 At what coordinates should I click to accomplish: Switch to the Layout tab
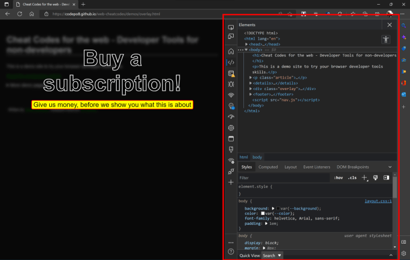click(291, 167)
